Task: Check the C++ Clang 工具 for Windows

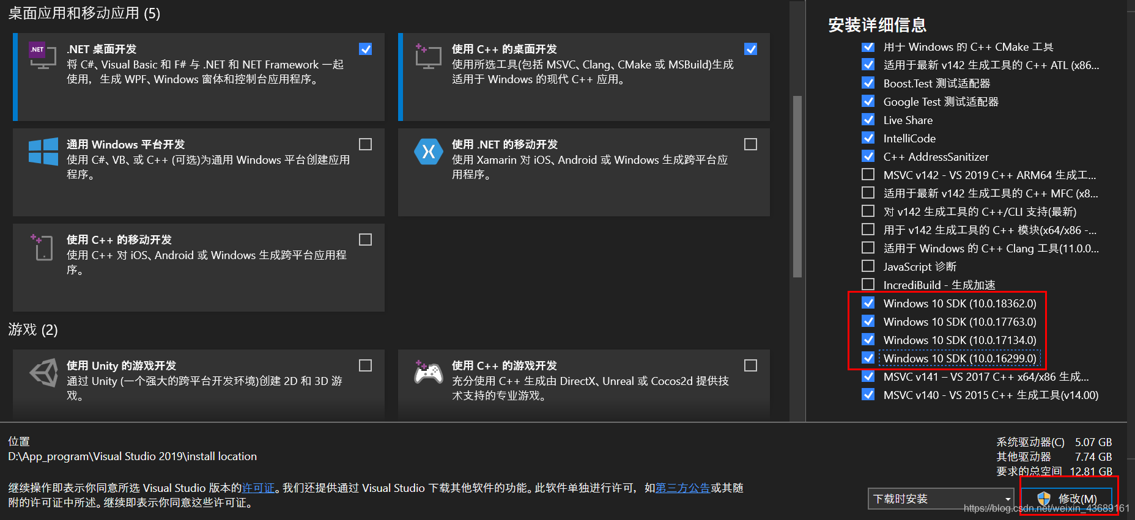Action: click(868, 248)
